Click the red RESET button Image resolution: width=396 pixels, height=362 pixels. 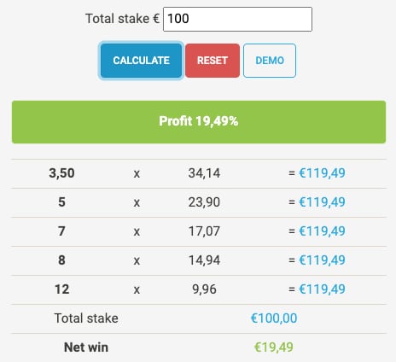click(213, 61)
